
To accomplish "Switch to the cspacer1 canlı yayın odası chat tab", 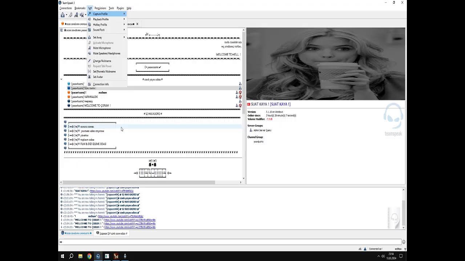I will pos(112,233).
